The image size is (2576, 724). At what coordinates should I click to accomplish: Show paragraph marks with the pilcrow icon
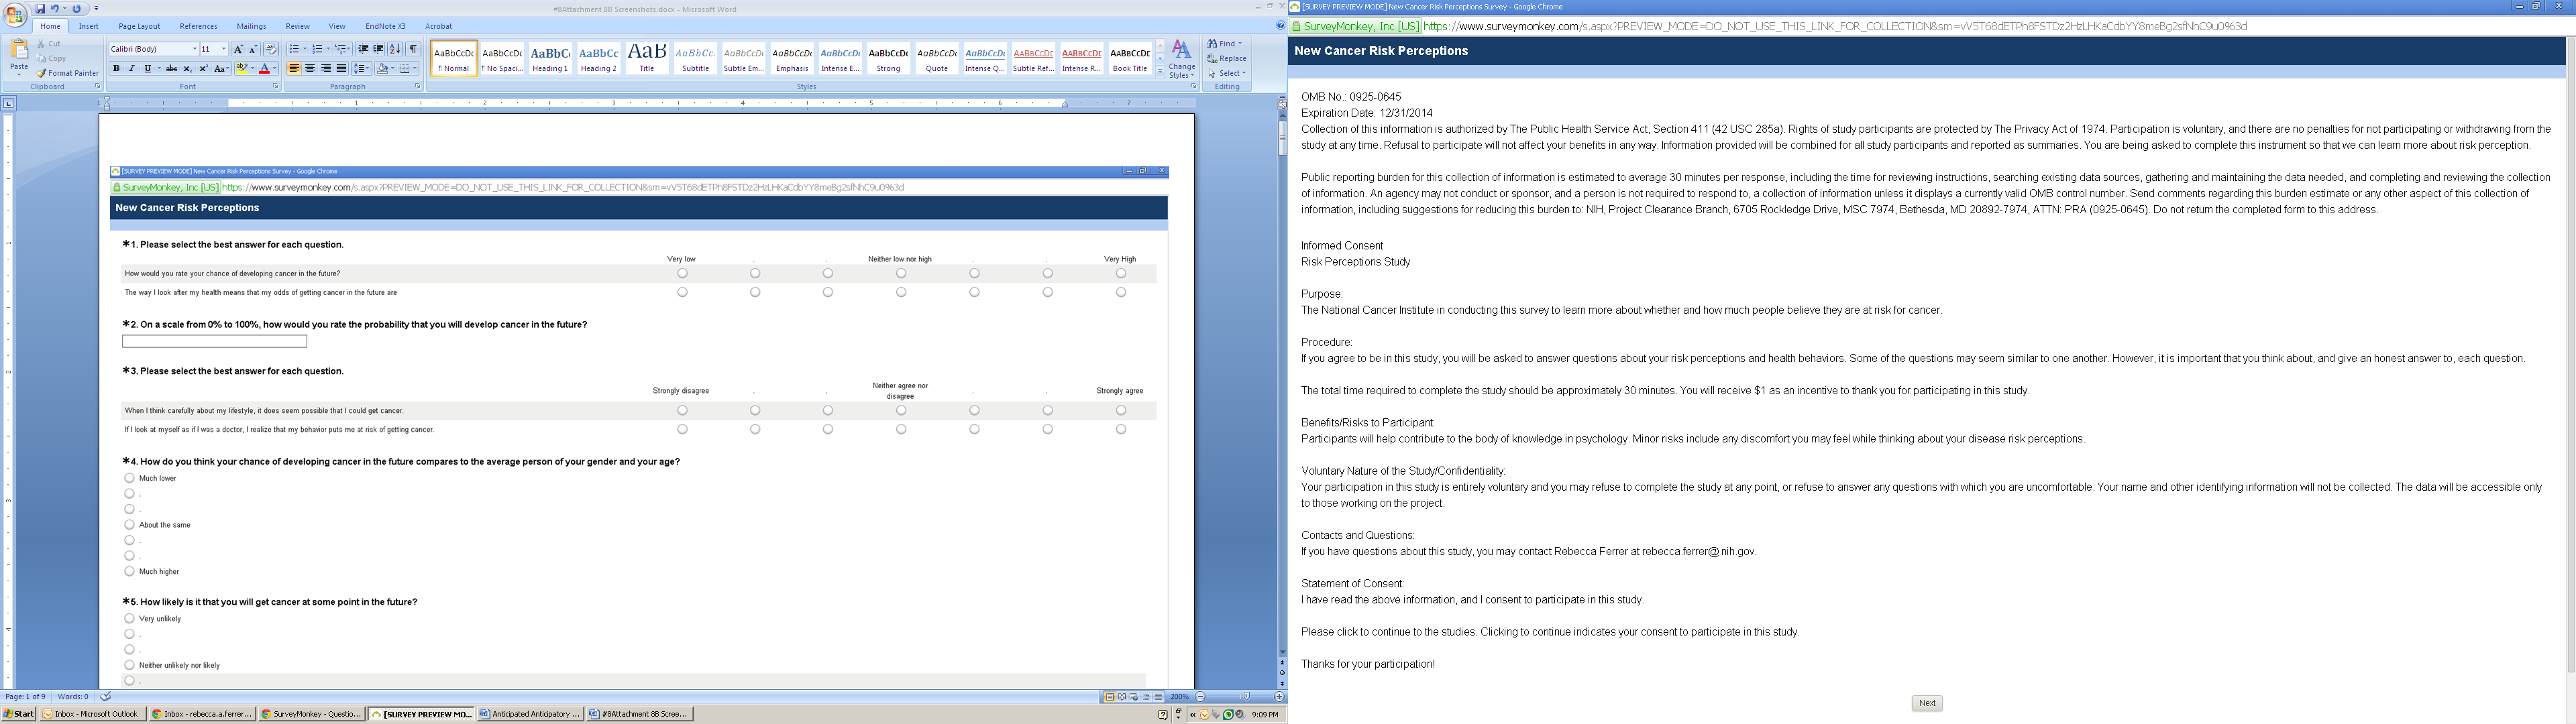coord(413,49)
